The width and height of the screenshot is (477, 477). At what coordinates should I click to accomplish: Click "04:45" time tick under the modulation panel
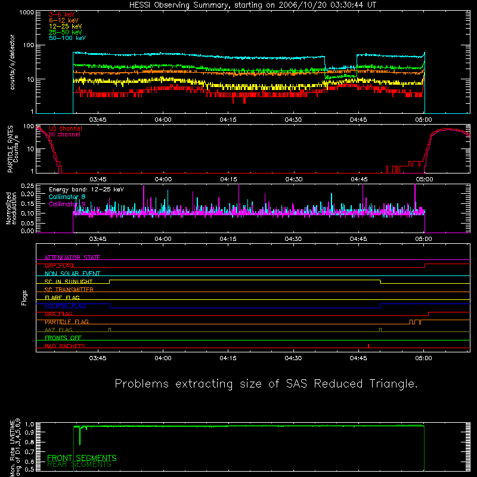[x=358, y=239]
